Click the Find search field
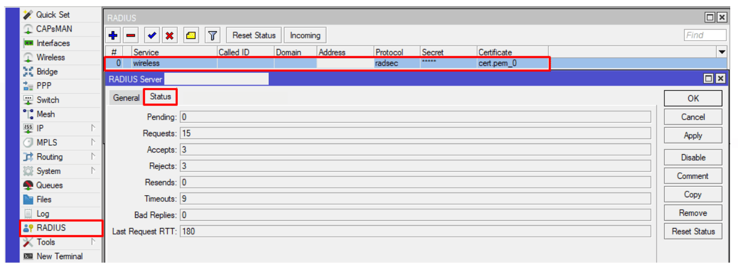Image resolution: width=738 pixels, height=263 pixels. tap(705, 35)
